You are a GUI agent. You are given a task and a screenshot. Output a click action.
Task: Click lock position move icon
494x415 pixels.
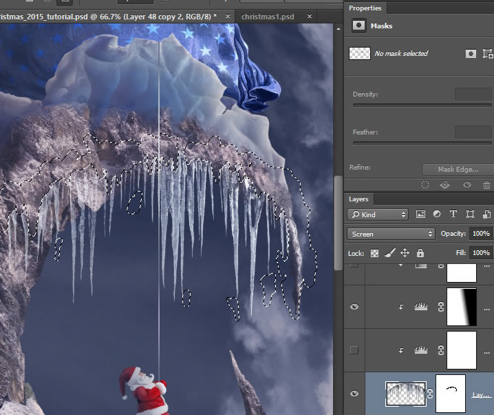(405, 253)
